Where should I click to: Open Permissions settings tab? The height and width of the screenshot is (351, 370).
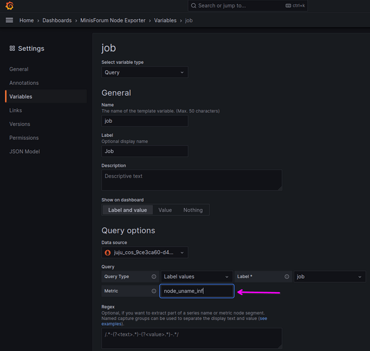pos(24,138)
